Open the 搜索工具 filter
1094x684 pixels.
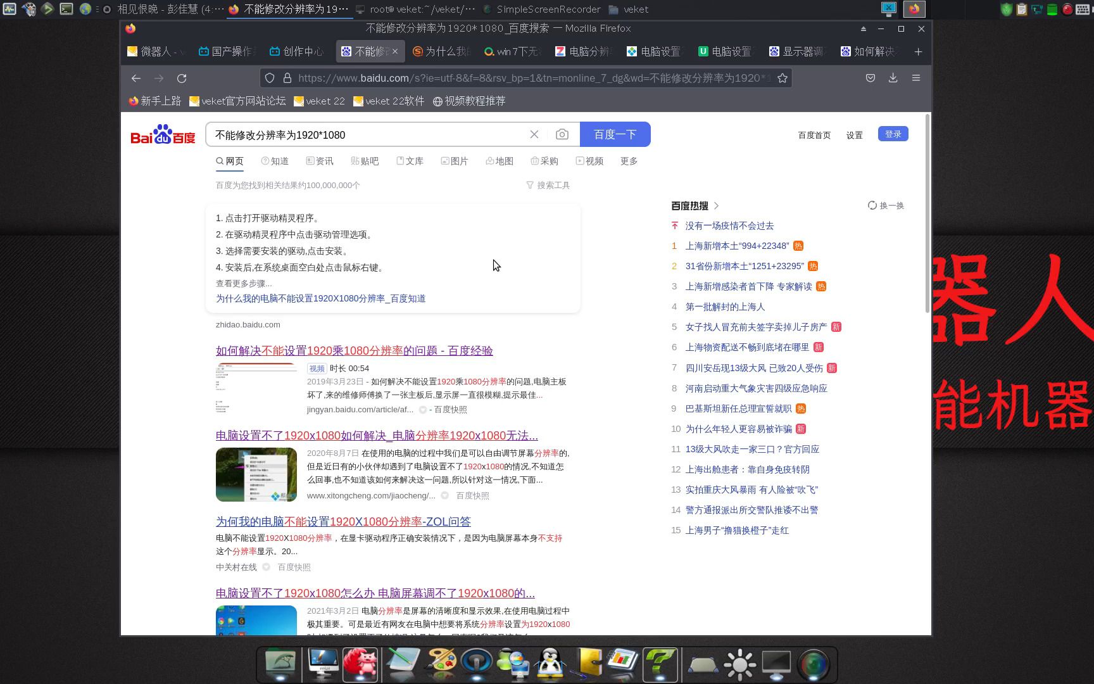[x=548, y=185]
